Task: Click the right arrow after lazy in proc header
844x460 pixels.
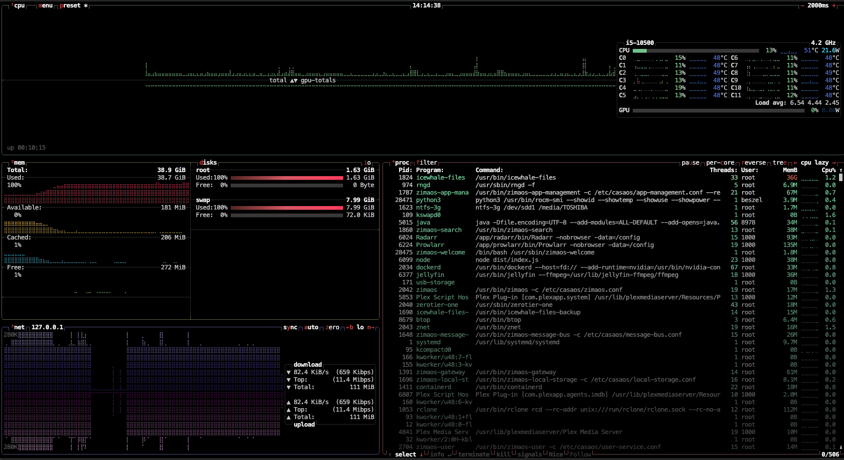Action: (x=834, y=163)
